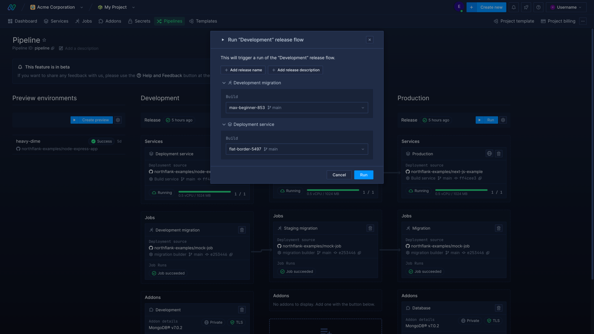Screen dimensions: 594x334
Task: Collapse the Deployment service section
Action: click(x=224, y=124)
